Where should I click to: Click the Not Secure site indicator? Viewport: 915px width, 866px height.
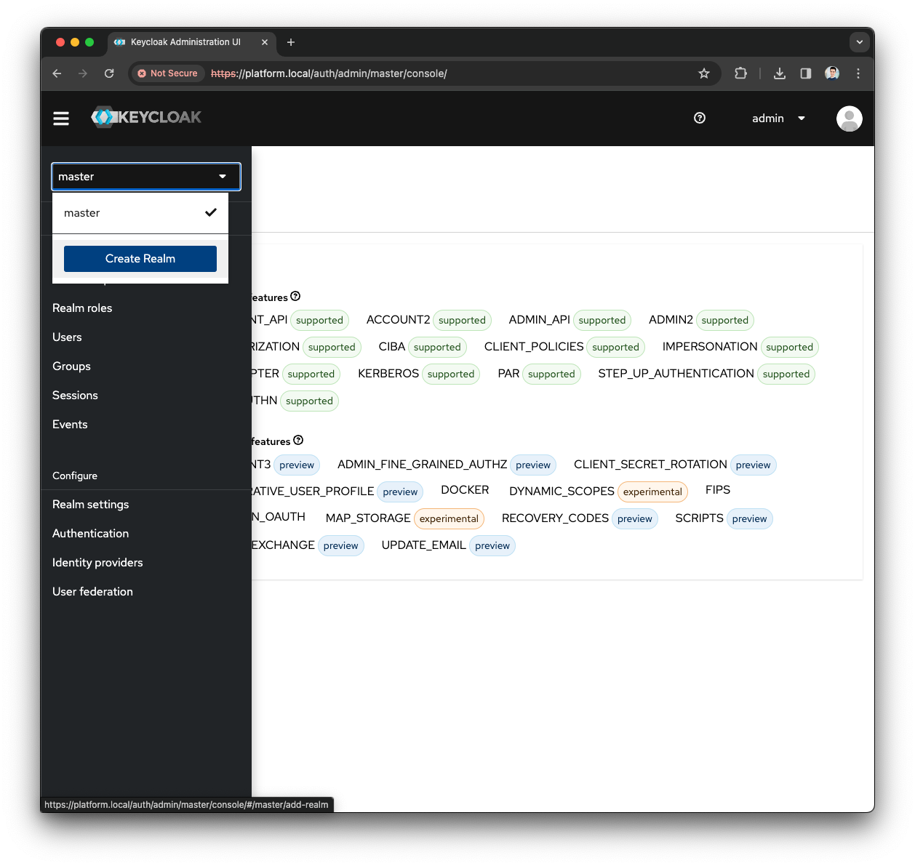pyautogui.click(x=167, y=73)
